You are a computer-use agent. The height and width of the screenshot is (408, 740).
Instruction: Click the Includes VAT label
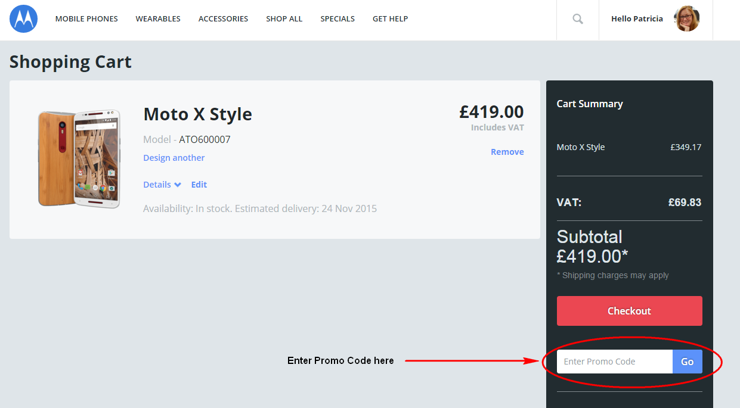(x=497, y=127)
